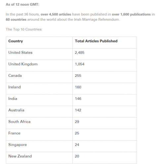Viewport: 159px width, 165px height.
Task: Click the Total Articles Published header
Action: [96, 41]
